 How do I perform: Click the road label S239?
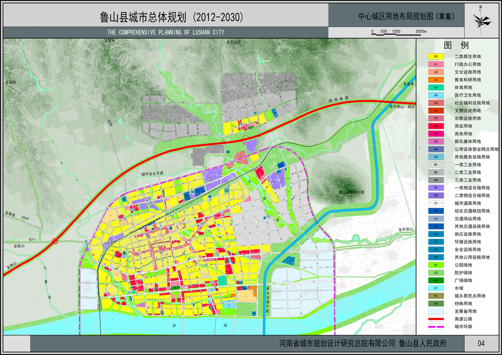coord(110,123)
